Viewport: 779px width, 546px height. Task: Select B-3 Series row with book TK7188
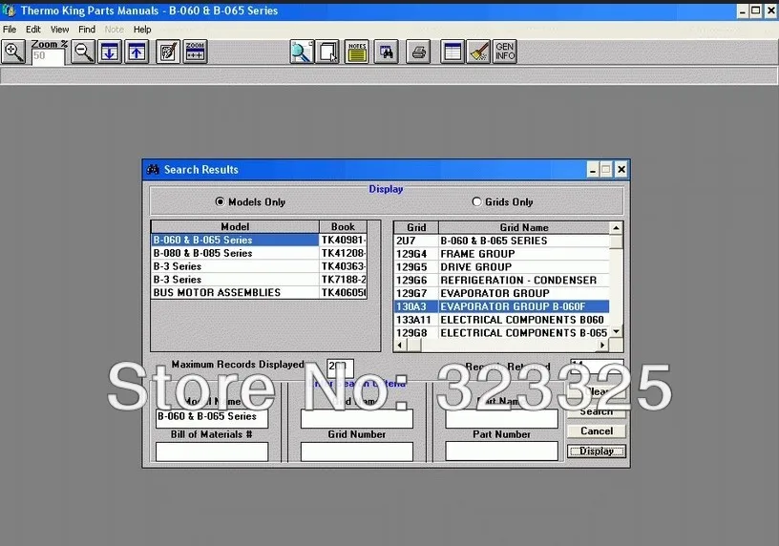[259, 280]
